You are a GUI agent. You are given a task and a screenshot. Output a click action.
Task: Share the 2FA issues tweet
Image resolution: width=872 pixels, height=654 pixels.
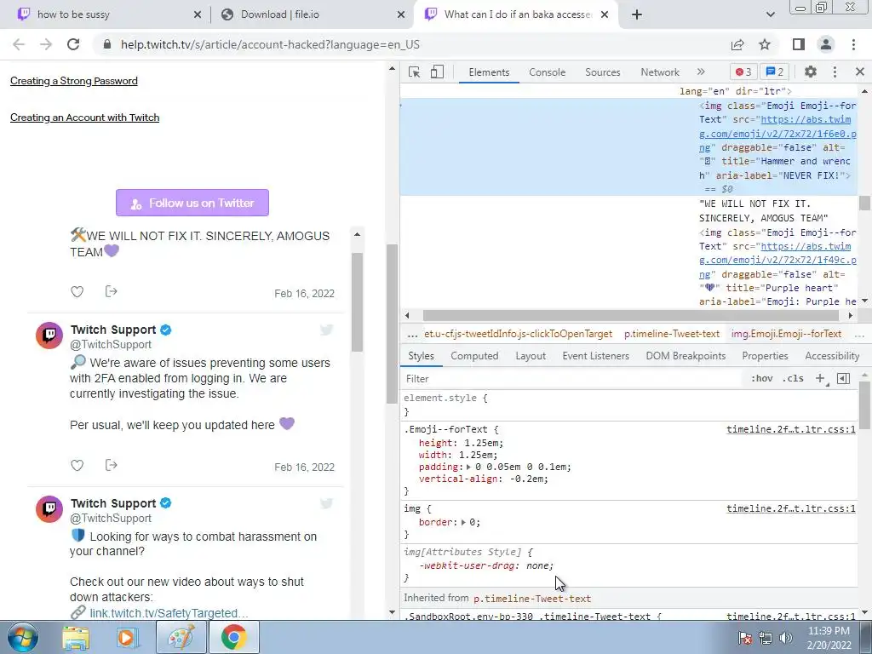click(x=112, y=465)
